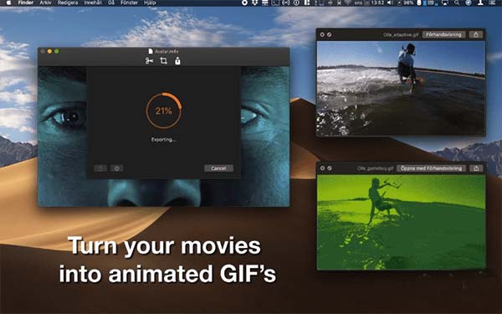
Task: Open the Hjälp menu
Action: [150, 3]
